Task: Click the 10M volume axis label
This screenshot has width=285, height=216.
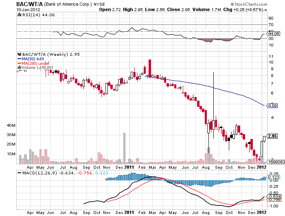Action: pos(11,154)
